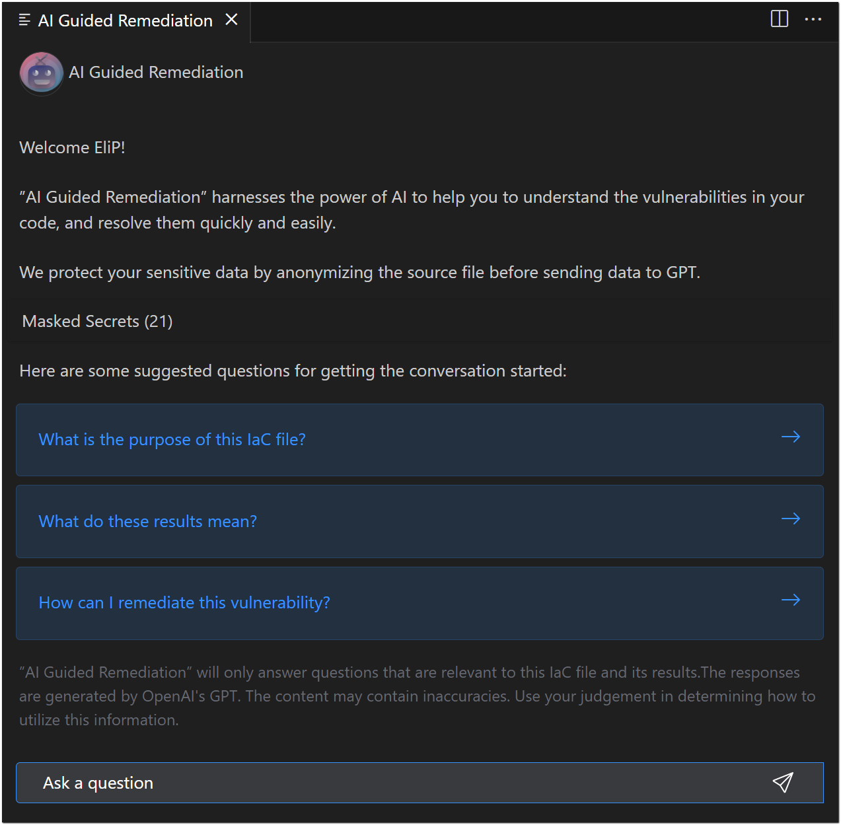Click arrow beside remediate vulnerability question
This screenshot has height=825, width=841.
(791, 600)
